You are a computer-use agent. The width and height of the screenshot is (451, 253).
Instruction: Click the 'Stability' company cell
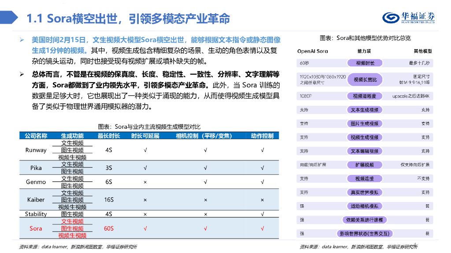[x=36, y=214]
